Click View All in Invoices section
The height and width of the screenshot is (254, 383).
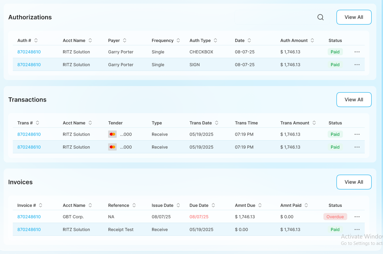(x=354, y=182)
